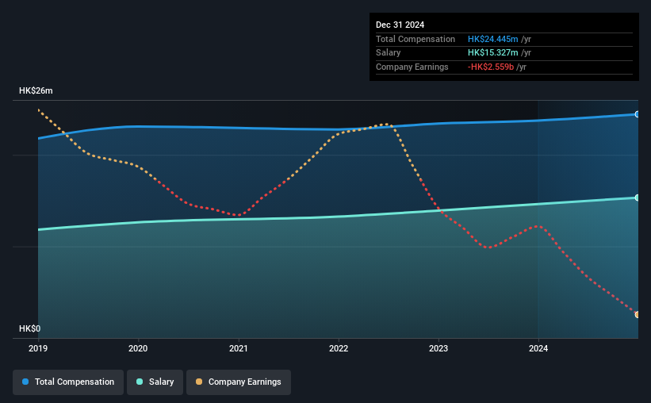Toggle the Company Earnings legend button
Image resolution: width=651 pixels, height=403 pixels.
pos(239,382)
